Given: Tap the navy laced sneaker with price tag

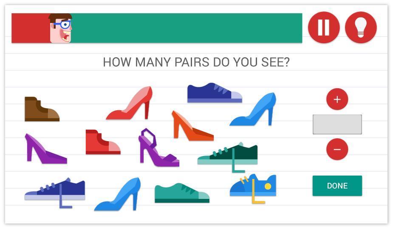Looking at the screenshot, I should [55, 193].
